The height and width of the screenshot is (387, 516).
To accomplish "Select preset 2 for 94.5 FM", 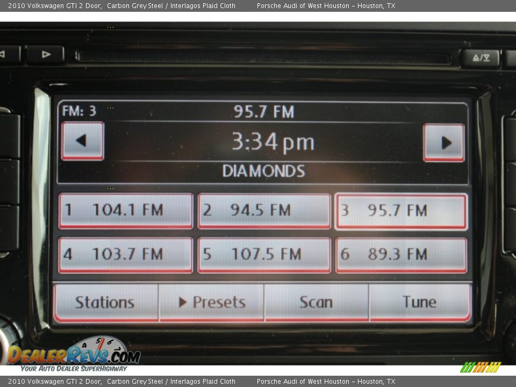I will (x=263, y=210).
